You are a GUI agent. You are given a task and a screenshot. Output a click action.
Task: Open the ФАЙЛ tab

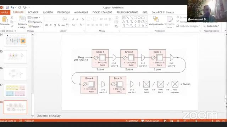[x=5, y=12]
